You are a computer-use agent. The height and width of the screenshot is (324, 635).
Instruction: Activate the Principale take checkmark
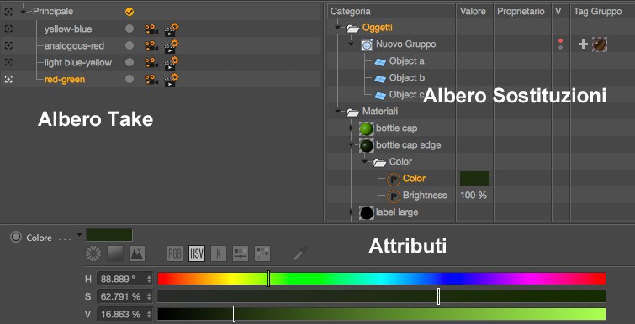130,12
